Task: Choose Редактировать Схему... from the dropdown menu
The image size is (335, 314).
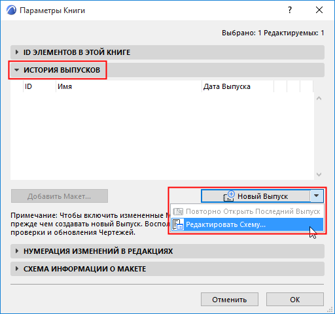Action: point(247,224)
